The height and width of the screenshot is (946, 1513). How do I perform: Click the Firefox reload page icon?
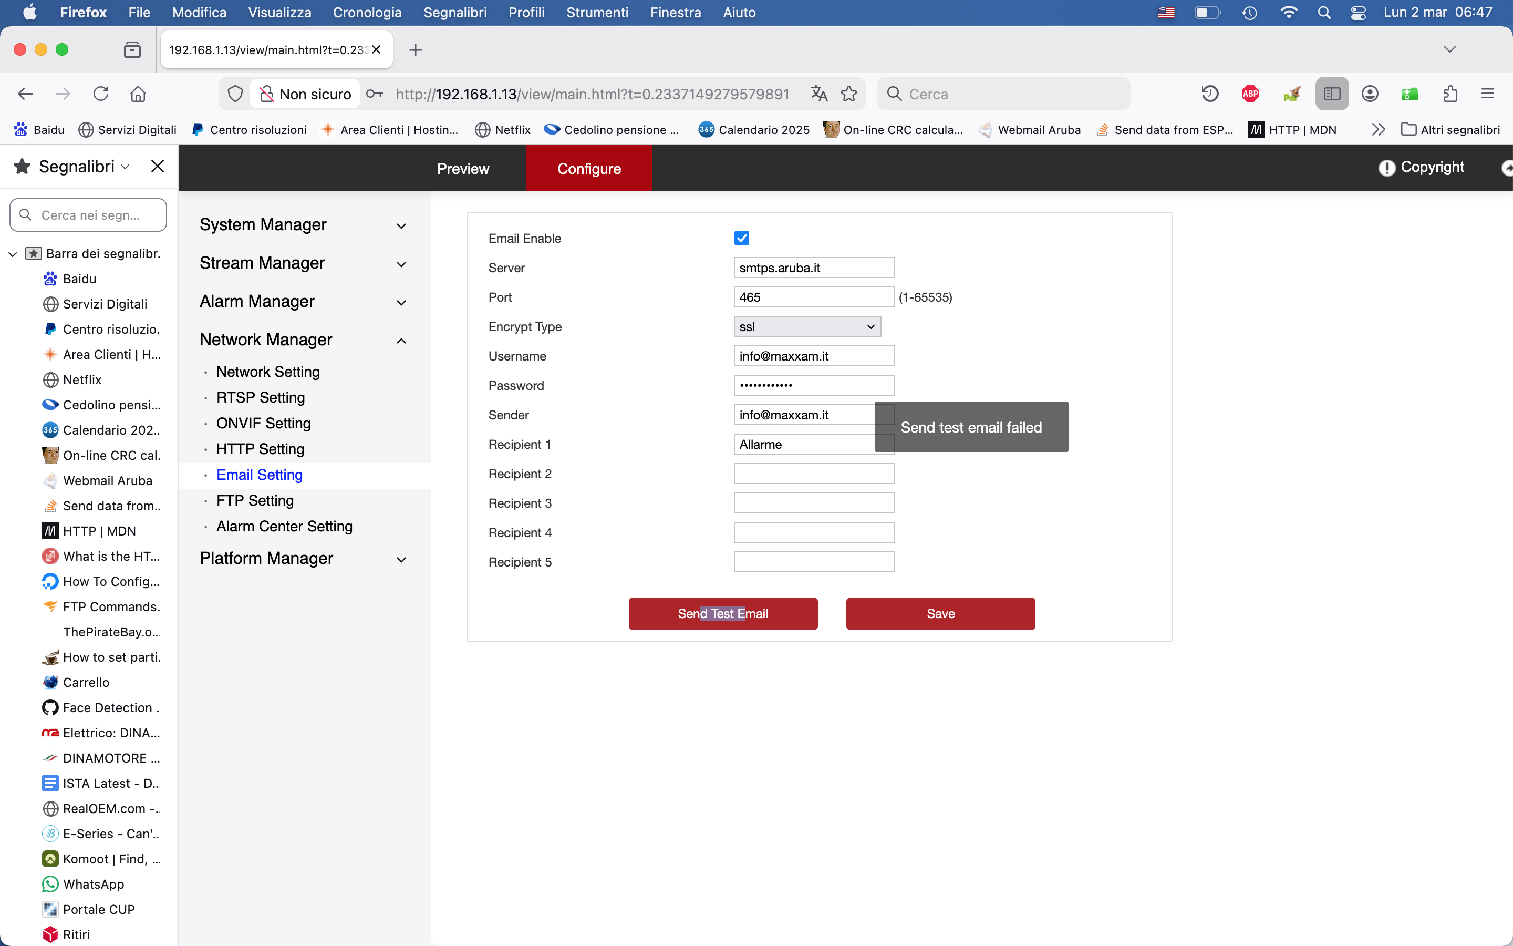coord(101,94)
